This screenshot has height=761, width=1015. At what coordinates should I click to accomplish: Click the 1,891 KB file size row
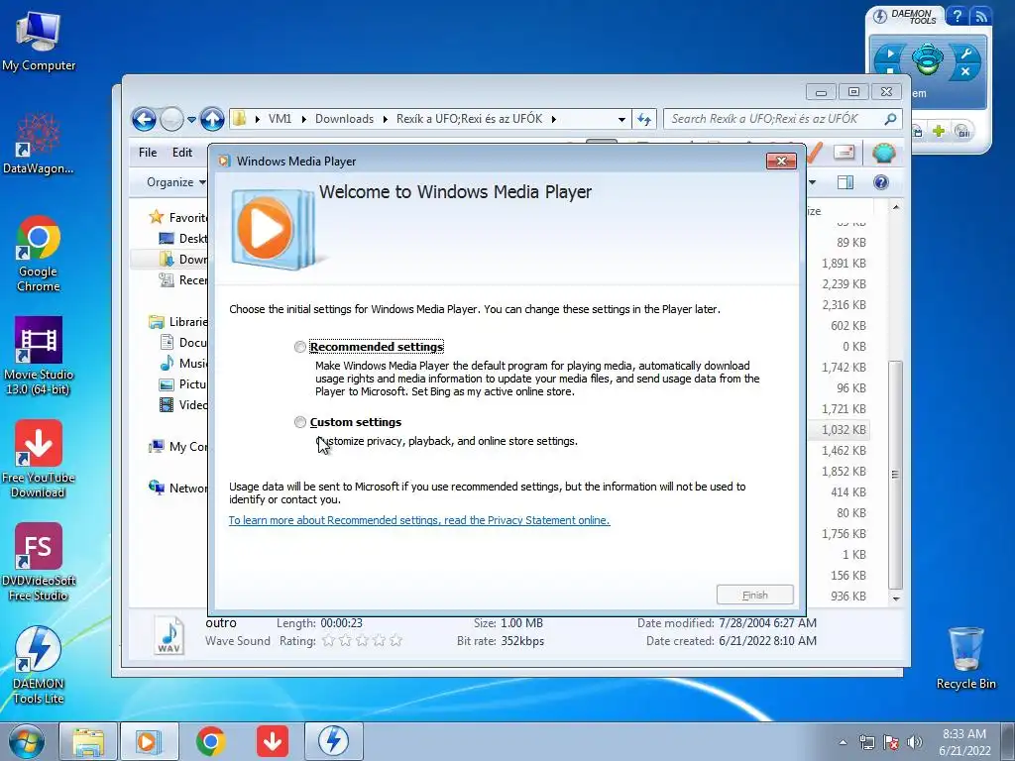[840, 264]
